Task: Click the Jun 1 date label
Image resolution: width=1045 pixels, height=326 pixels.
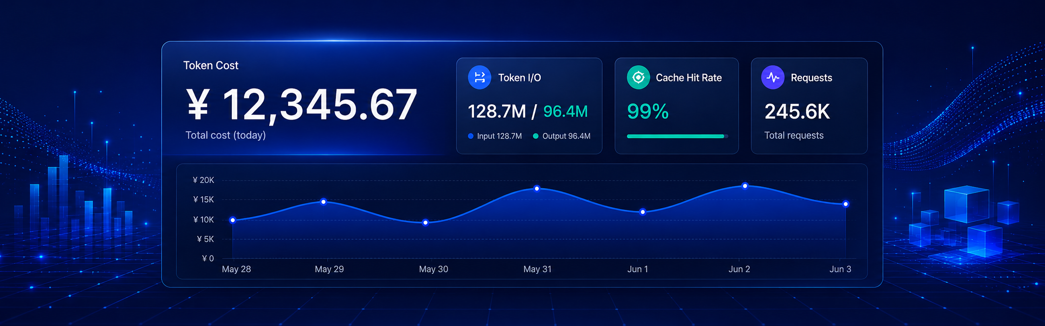Action: [x=638, y=269]
